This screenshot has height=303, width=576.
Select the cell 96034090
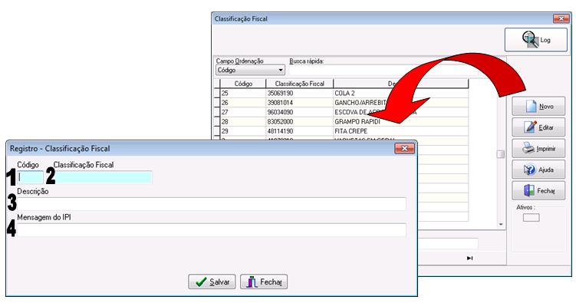(x=300, y=112)
